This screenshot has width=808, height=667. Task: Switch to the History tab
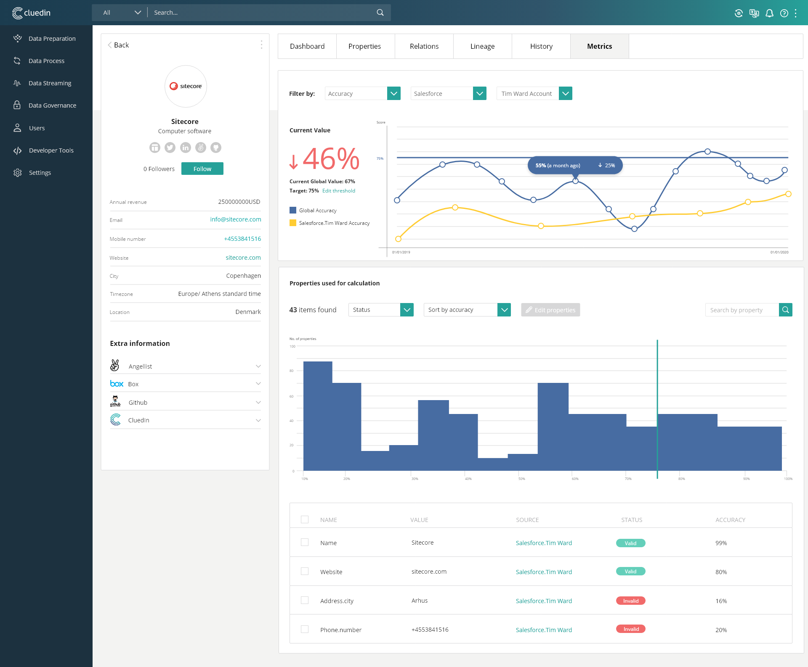[x=541, y=46]
